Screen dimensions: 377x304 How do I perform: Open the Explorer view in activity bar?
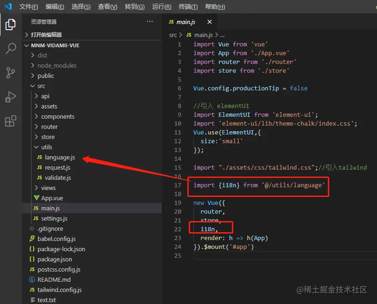point(10,25)
